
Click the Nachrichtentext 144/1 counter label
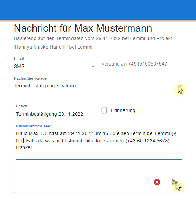(x=34, y=126)
